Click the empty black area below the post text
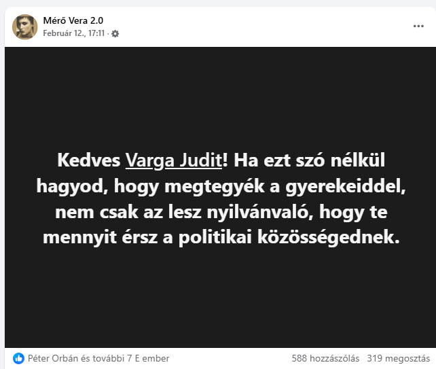Screen dimensions: 436x369 [x=220, y=298]
